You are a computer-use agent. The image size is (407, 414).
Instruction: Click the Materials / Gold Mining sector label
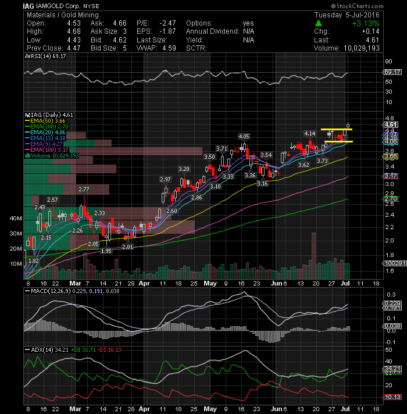click(x=63, y=15)
